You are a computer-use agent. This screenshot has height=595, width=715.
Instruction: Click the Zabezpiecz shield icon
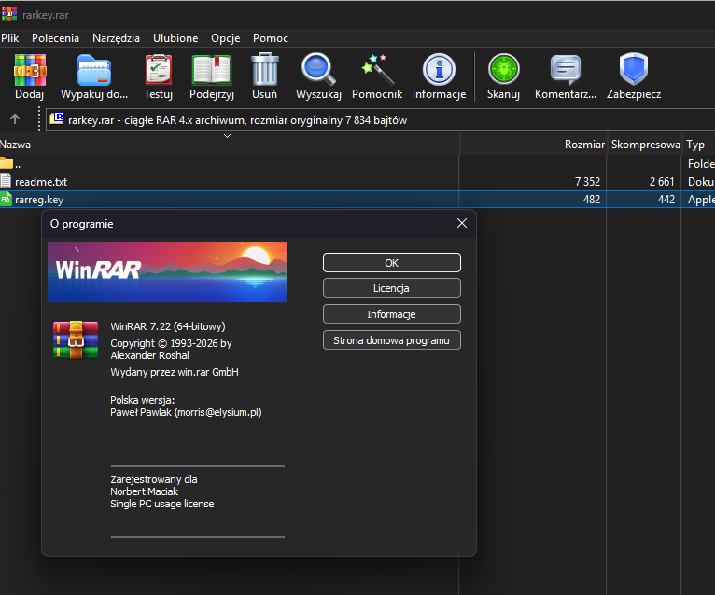634,69
